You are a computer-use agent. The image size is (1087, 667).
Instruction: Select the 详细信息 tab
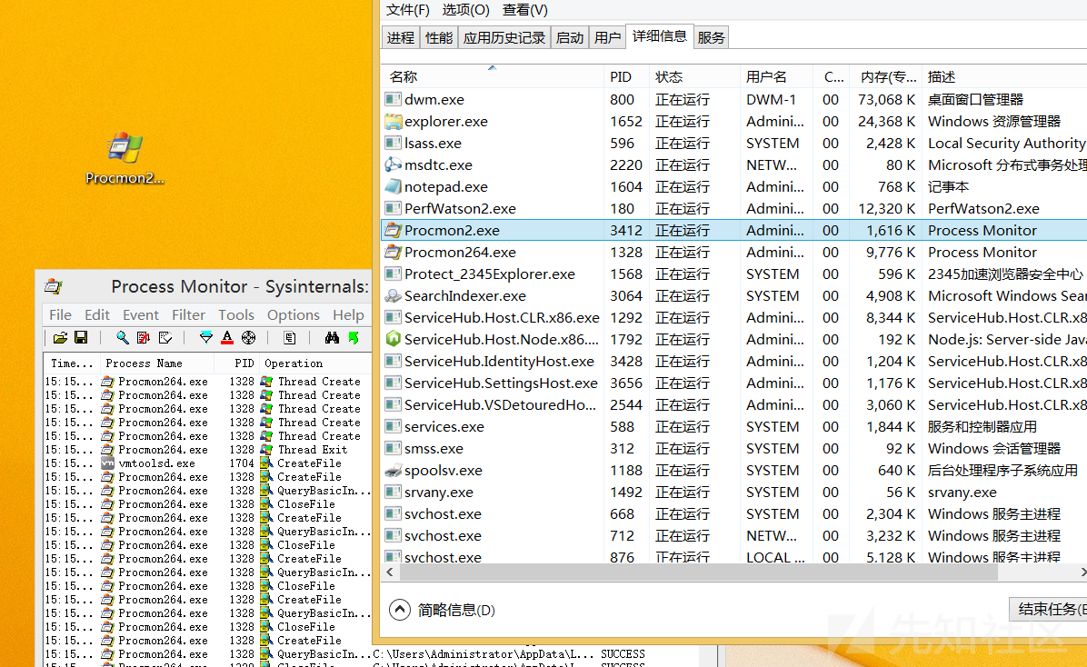click(659, 36)
